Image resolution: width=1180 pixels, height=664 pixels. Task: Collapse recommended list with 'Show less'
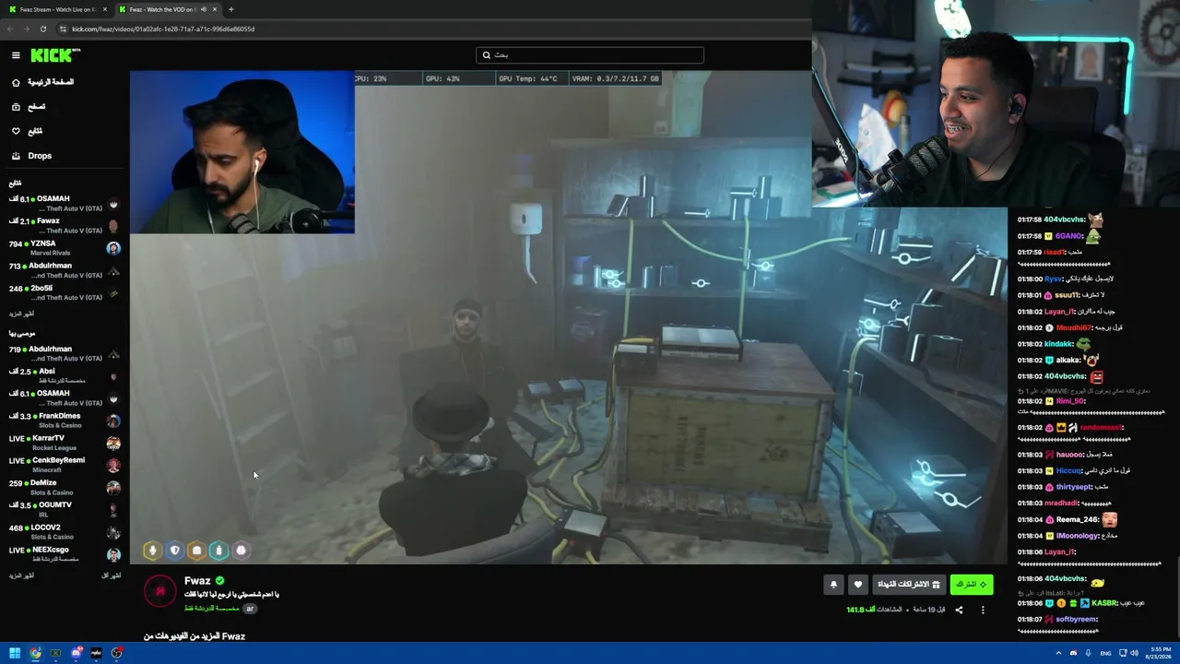[x=111, y=575]
